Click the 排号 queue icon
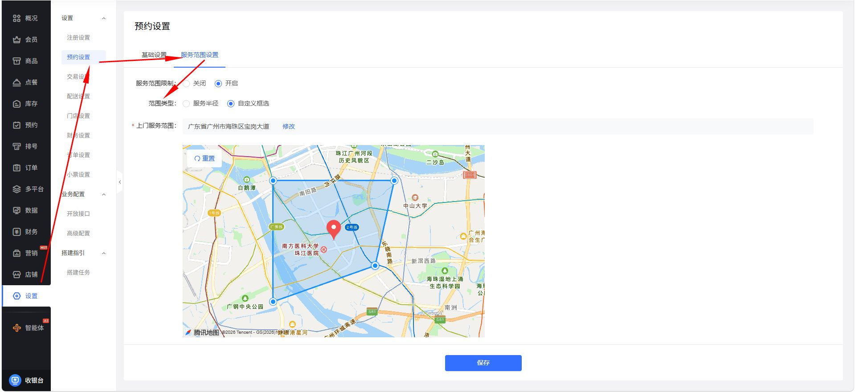 (x=16, y=146)
